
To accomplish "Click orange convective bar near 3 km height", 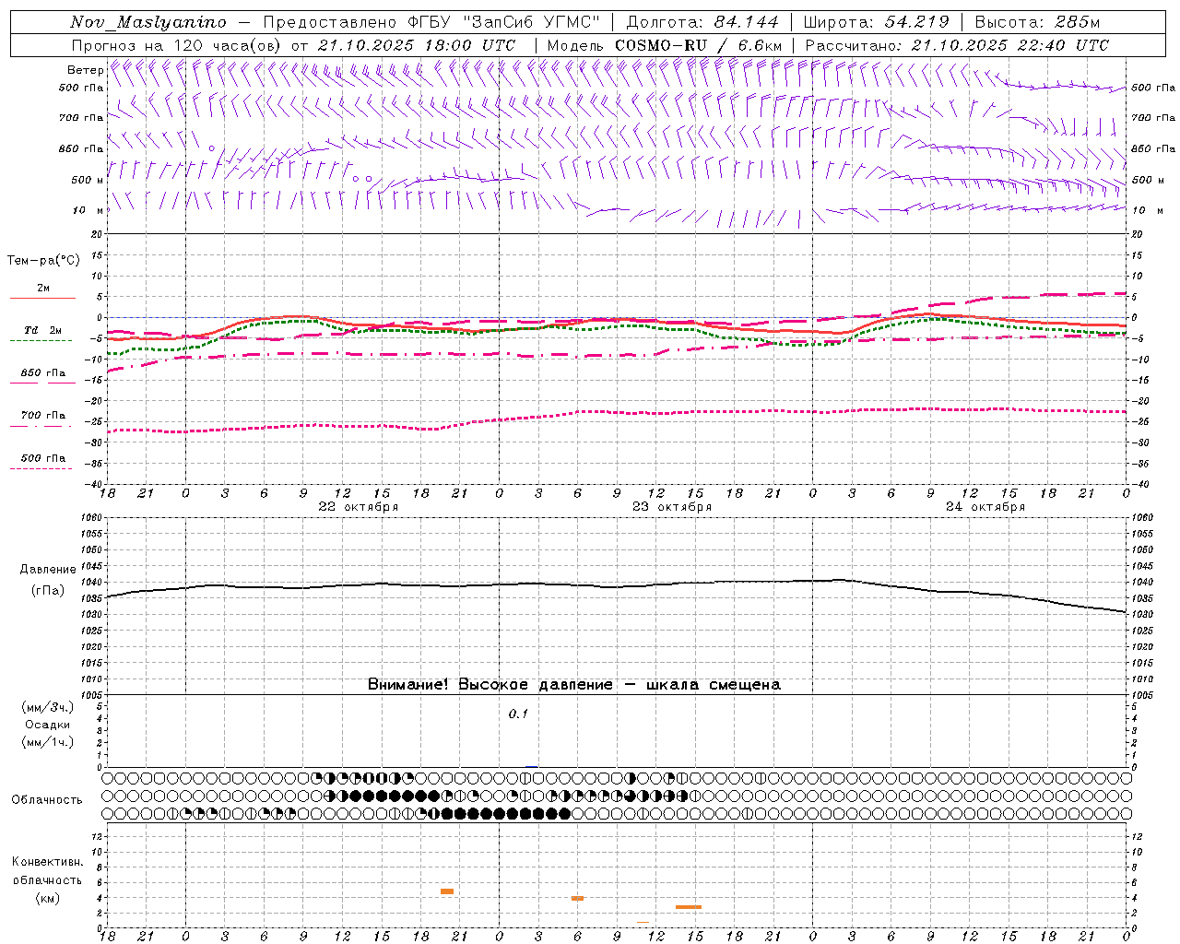I will point(689,907).
